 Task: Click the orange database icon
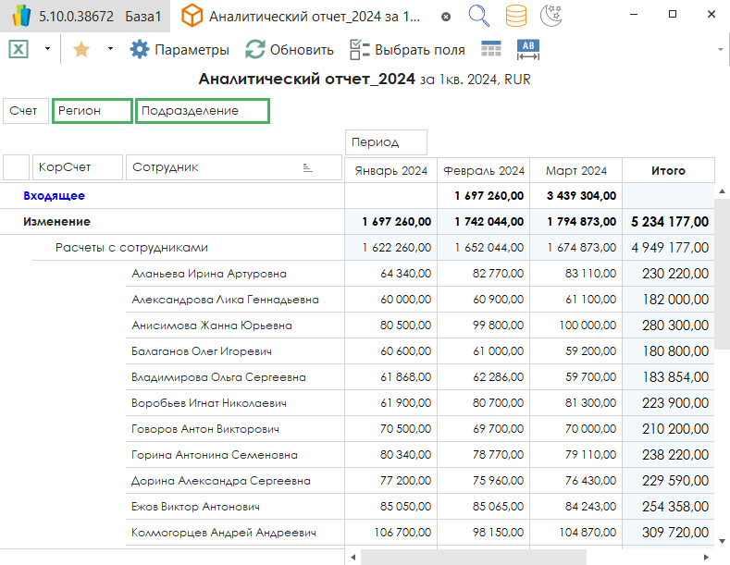tap(517, 17)
